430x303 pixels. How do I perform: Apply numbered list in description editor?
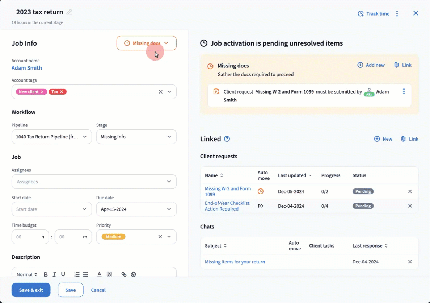77,274
